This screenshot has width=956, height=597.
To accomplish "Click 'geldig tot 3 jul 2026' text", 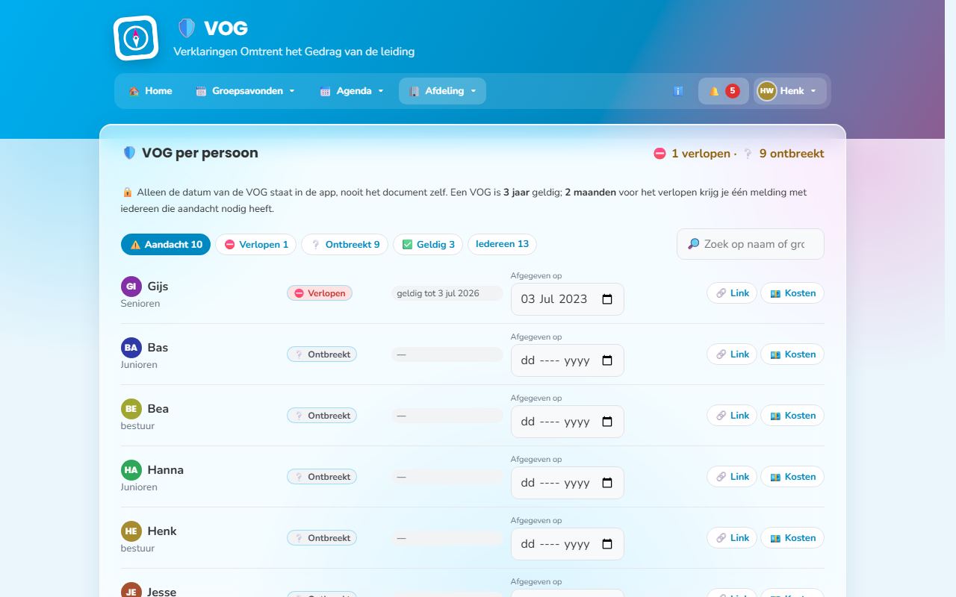I will [x=438, y=293].
